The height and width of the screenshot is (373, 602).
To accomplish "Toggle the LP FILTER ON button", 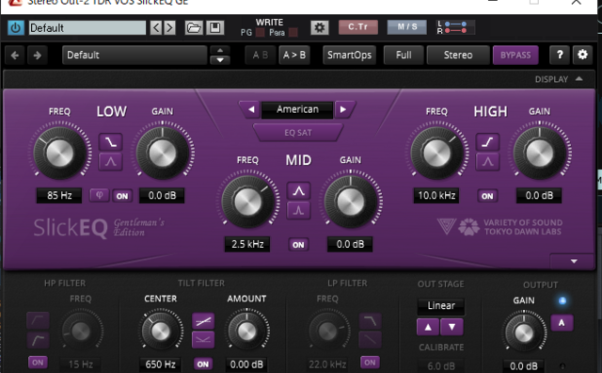I will point(370,363).
